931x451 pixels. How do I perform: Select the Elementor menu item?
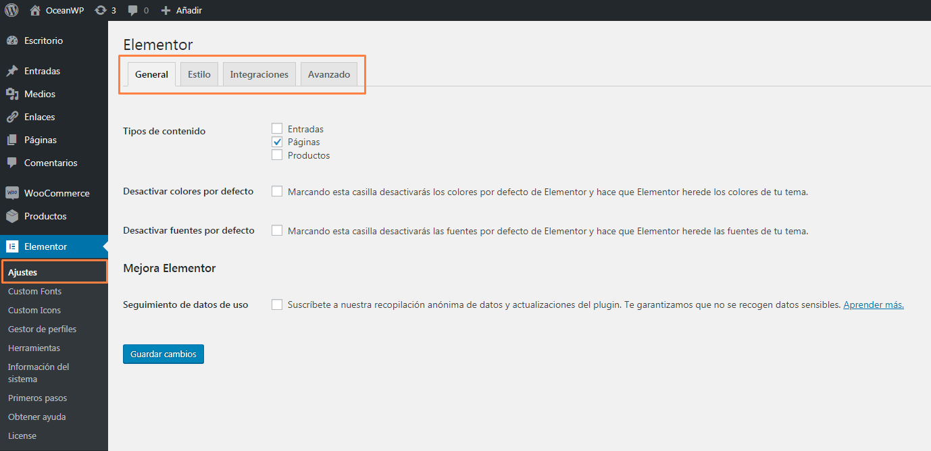[x=54, y=246]
